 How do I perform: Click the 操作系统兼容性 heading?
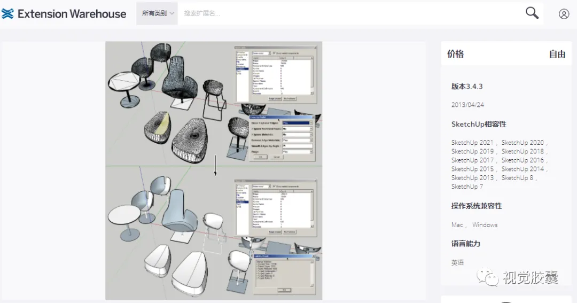tap(477, 206)
